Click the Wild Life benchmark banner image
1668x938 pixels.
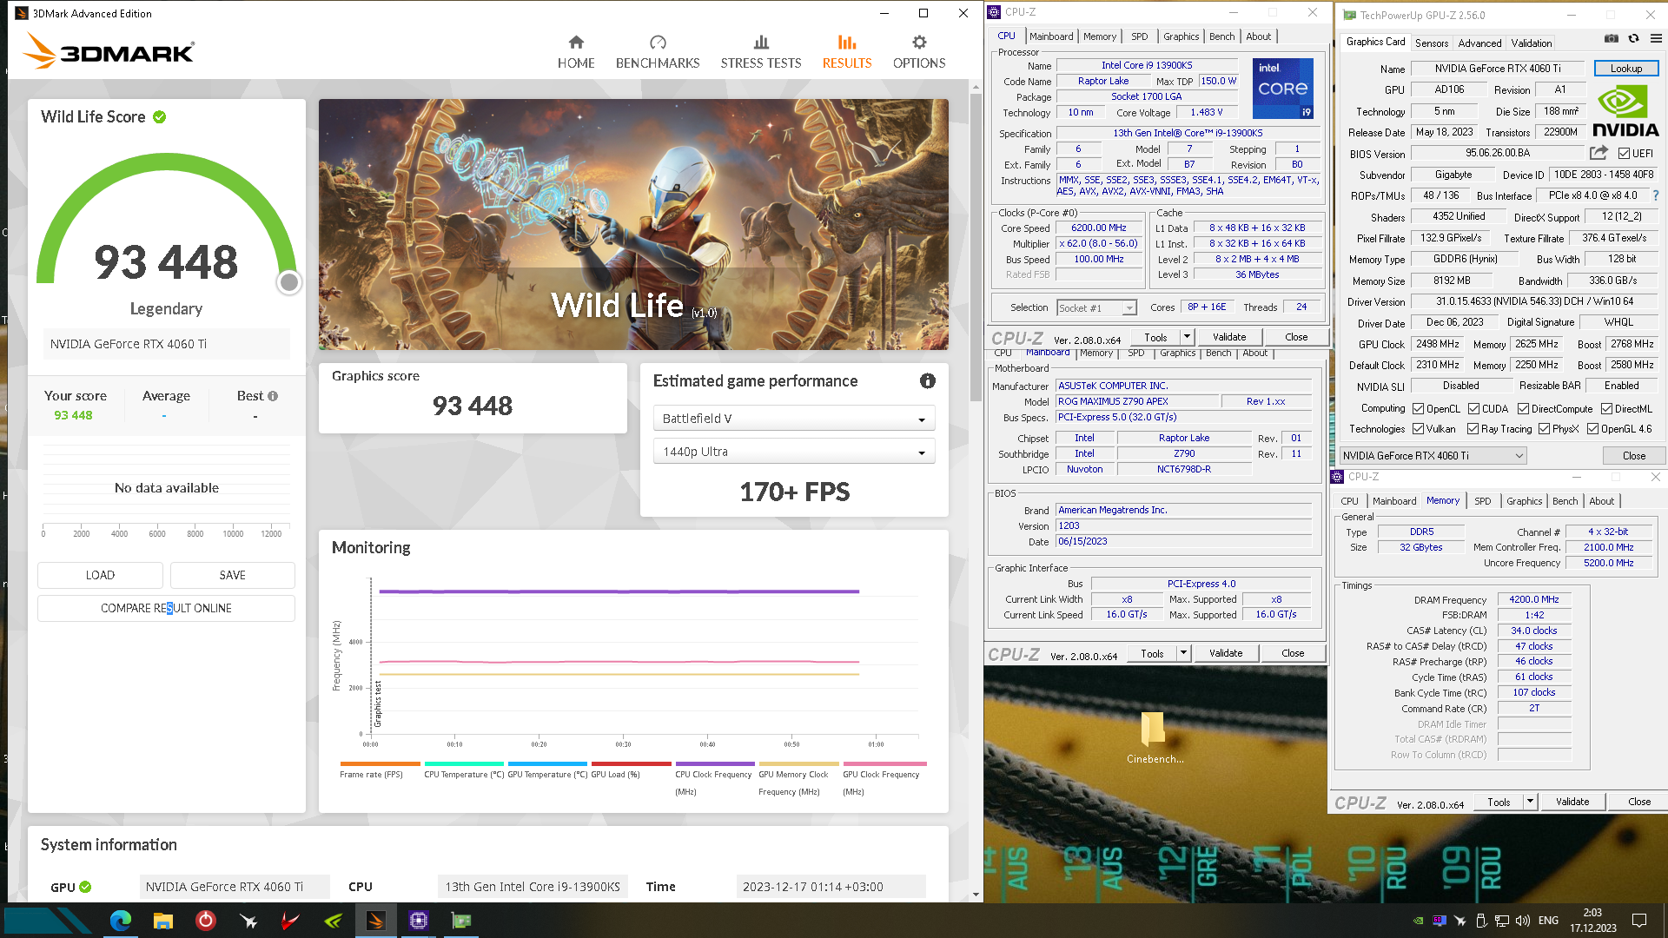[x=633, y=224]
